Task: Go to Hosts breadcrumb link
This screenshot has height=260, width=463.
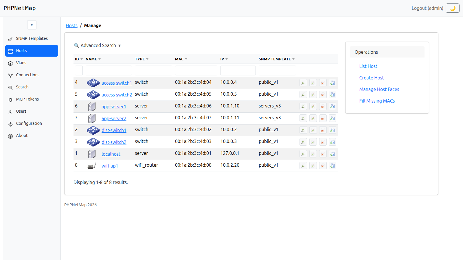Action: [71, 25]
